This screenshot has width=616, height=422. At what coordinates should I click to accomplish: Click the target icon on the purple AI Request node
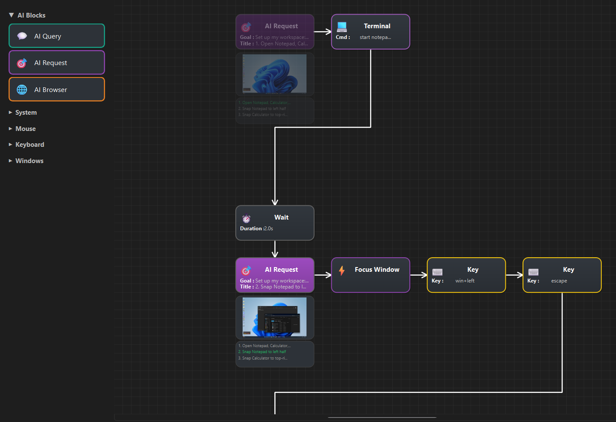[x=246, y=270]
